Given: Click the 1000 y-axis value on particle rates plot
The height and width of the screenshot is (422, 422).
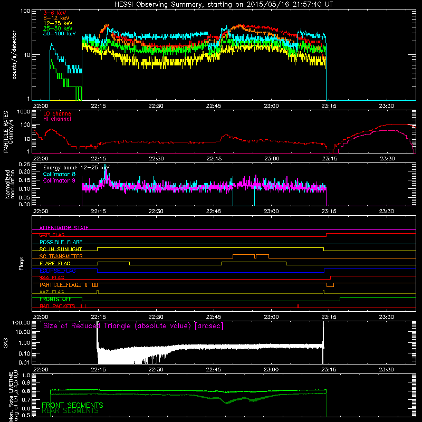Looking at the screenshot, I should [x=24, y=112].
